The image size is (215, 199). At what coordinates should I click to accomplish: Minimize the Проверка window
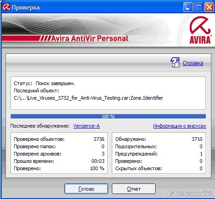click(x=188, y=7)
